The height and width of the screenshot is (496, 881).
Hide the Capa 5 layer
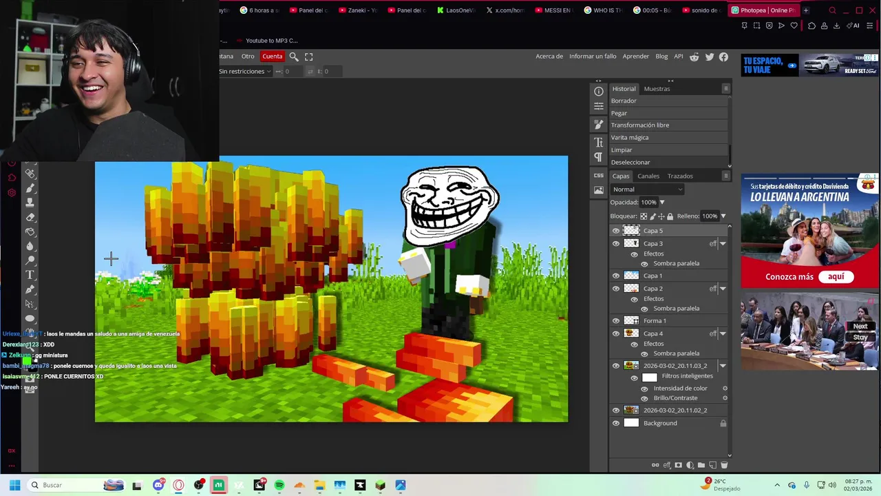point(616,231)
